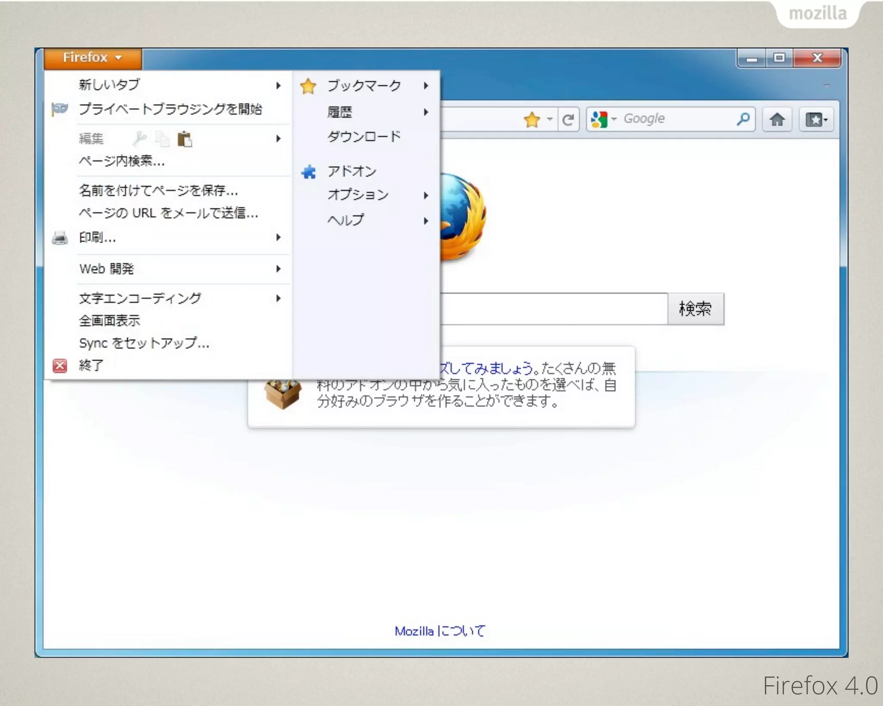Select ダウンロード menu entry
Screen dimensions: 883x706
(364, 136)
